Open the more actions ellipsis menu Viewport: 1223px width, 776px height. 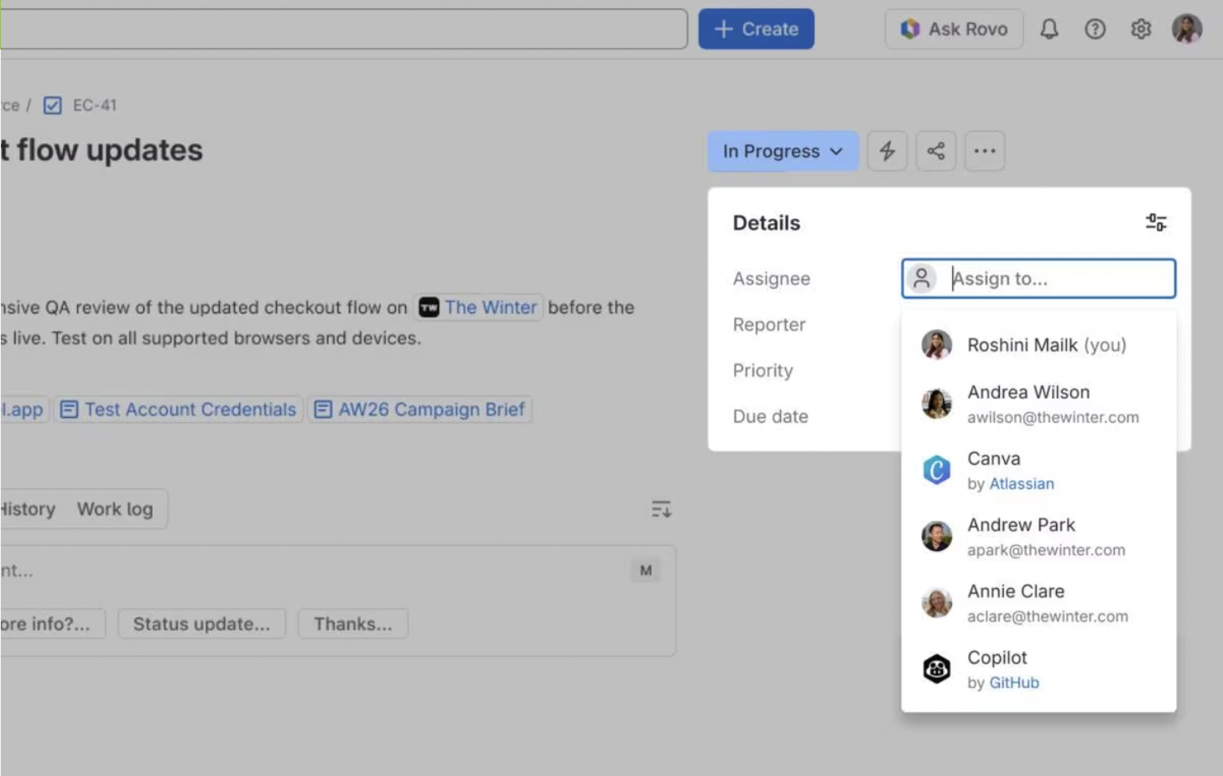click(985, 151)
